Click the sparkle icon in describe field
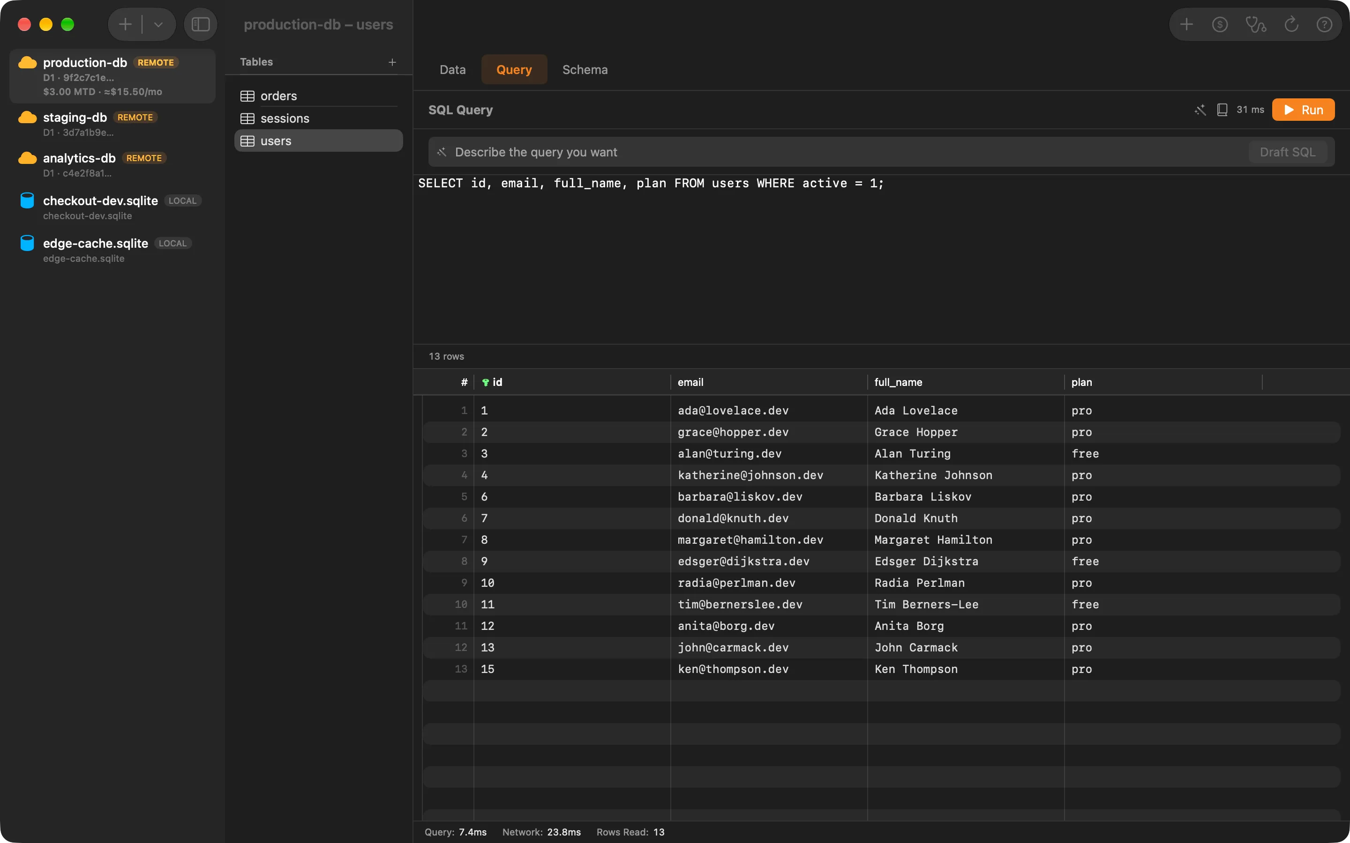The image size is (1350, 843). click(x=442, y=152)
